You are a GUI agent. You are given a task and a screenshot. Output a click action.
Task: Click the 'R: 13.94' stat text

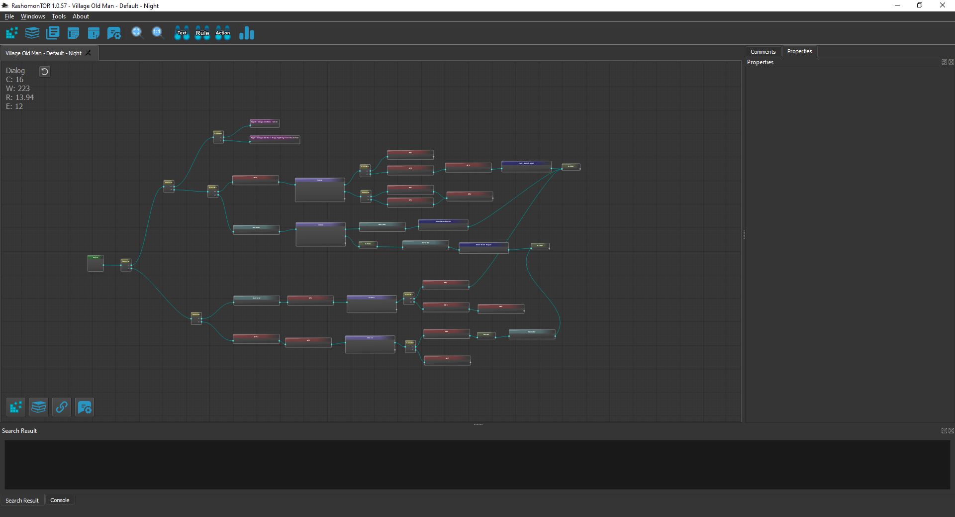pyautogui.click(x=20, y=98)
